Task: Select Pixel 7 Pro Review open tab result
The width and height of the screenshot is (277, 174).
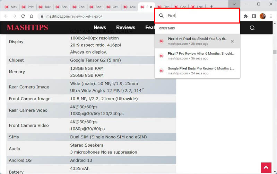Action: coord(197,56)
